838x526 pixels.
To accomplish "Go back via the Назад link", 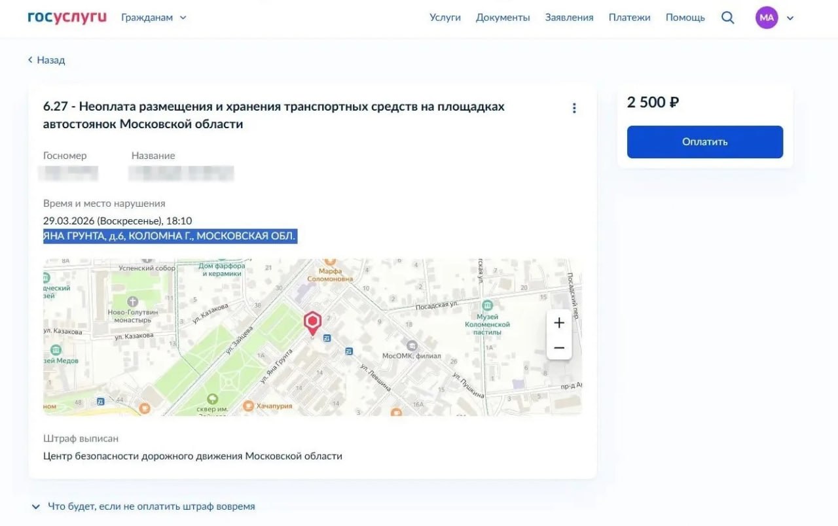I will click(46, 60).
